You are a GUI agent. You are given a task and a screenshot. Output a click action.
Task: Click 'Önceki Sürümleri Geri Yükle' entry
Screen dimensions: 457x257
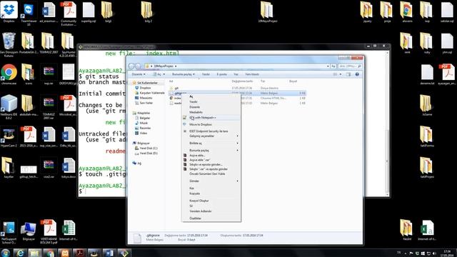tap(207, 174)
